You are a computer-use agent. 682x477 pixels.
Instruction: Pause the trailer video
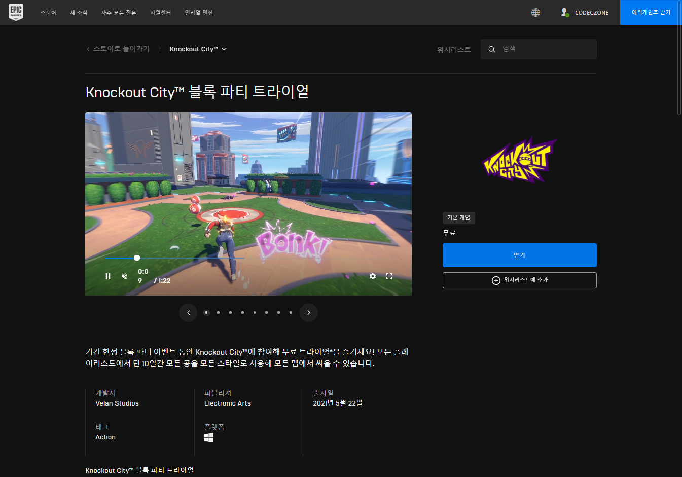pos(108,276)
